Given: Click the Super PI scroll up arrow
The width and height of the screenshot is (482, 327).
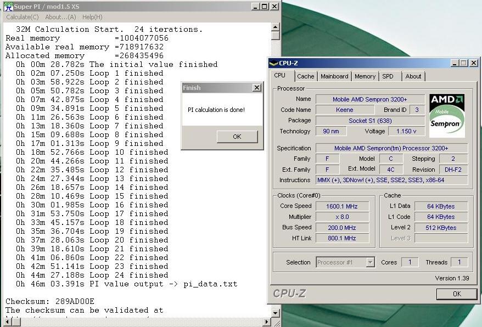Looking at the screenshot, I should (x=276, y=27).
